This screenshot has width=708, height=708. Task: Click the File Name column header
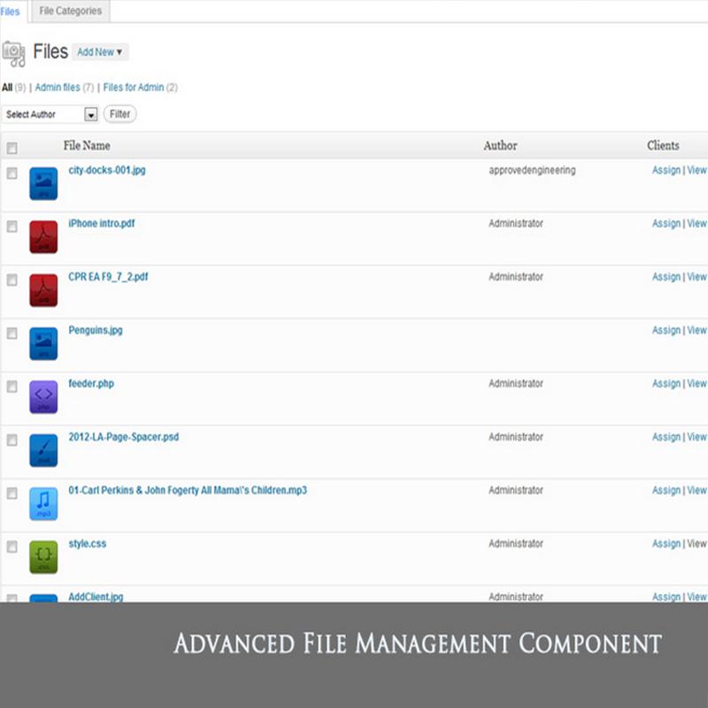click(86, 145)
